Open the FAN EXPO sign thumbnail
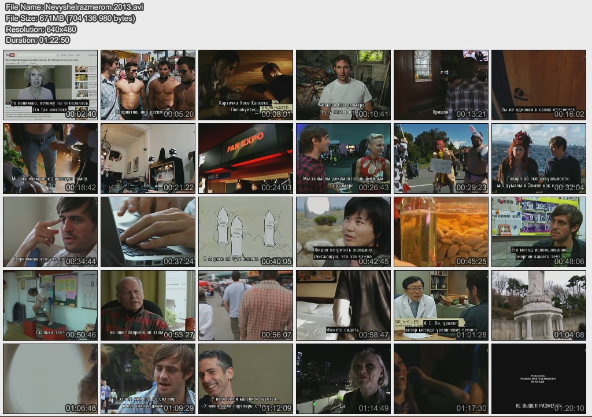592x417 pixels. coord(246,158)
